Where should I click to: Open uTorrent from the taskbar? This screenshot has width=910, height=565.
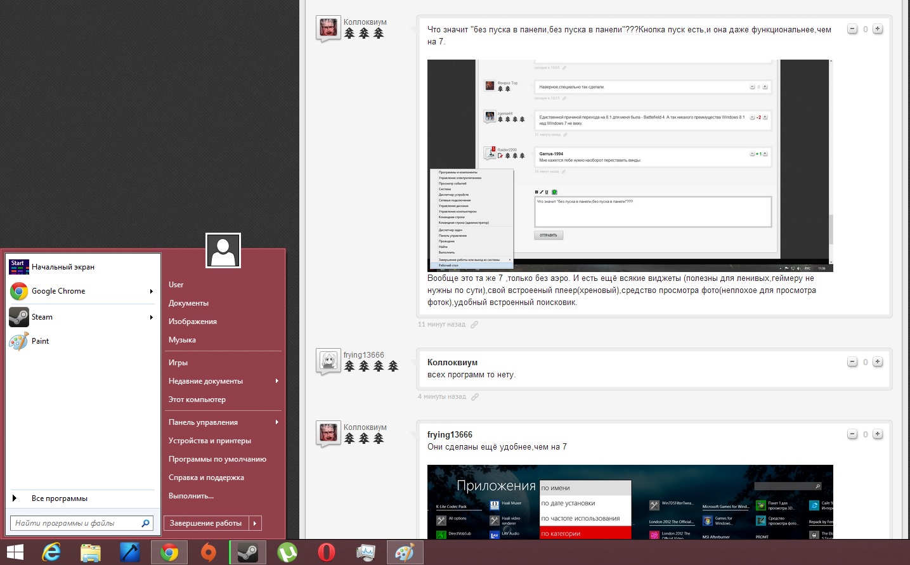click(287, 552)
